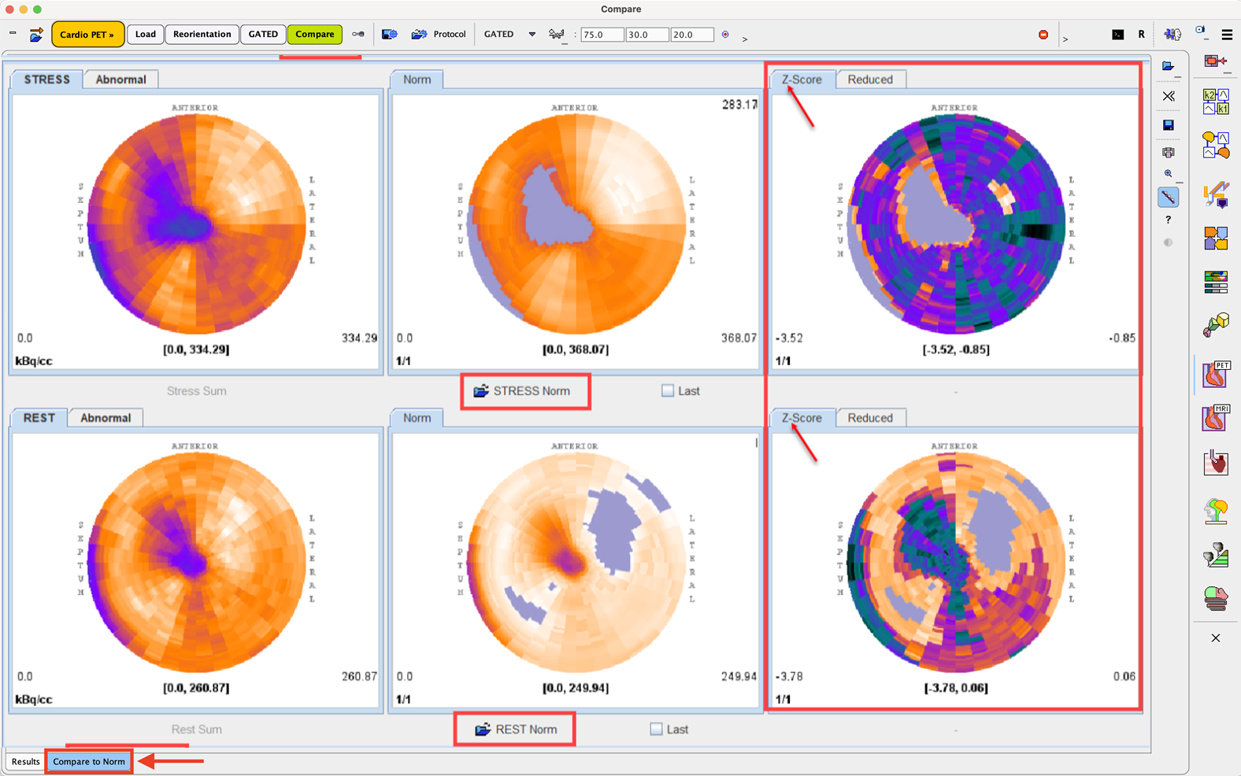Image resolution: width=1241 pixels, height=776 pixels.
Task: Click the load-data folder arrow icon in the top toolbar
Action: tap(36, 35)
